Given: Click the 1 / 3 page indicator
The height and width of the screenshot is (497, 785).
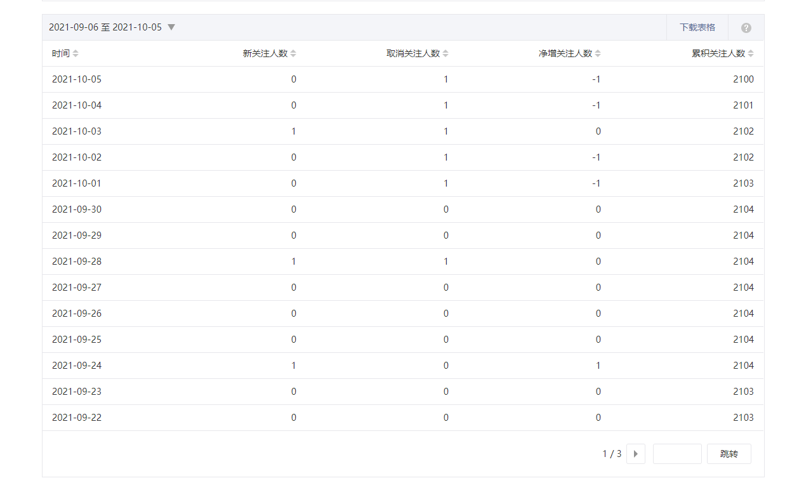Looking at the screenshot, I should [x=612, y=454].
